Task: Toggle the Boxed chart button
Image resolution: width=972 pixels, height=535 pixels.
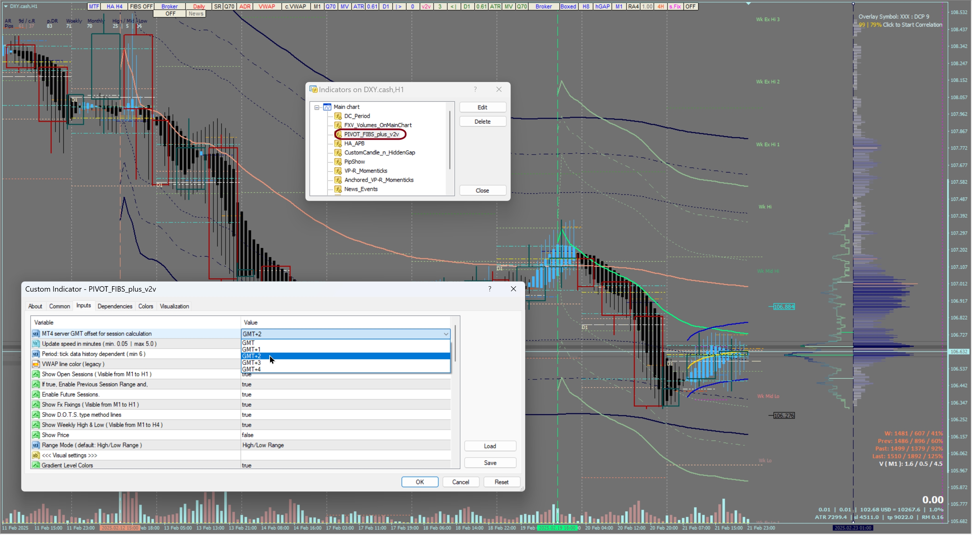Action: 568,6
